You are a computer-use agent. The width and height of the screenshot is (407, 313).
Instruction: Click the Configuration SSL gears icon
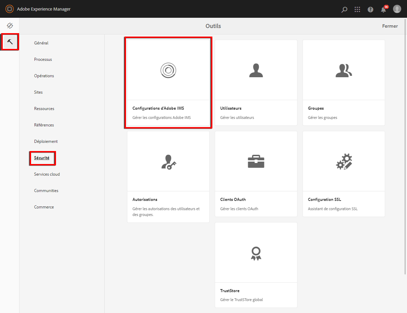pos(344,162)
